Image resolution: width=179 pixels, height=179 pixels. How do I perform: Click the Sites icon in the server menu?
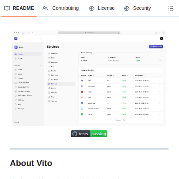[x=49, y=58]
